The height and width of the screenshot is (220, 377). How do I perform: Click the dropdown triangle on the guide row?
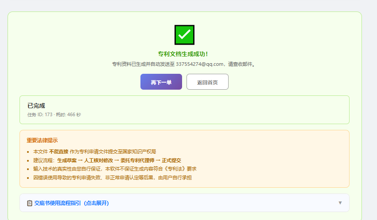(340, 203)
